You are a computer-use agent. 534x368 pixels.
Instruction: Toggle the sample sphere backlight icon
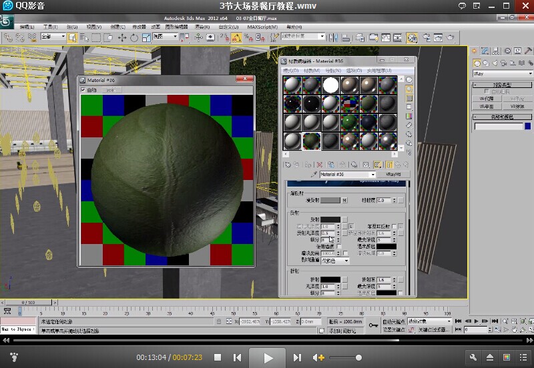click(409, 89)
